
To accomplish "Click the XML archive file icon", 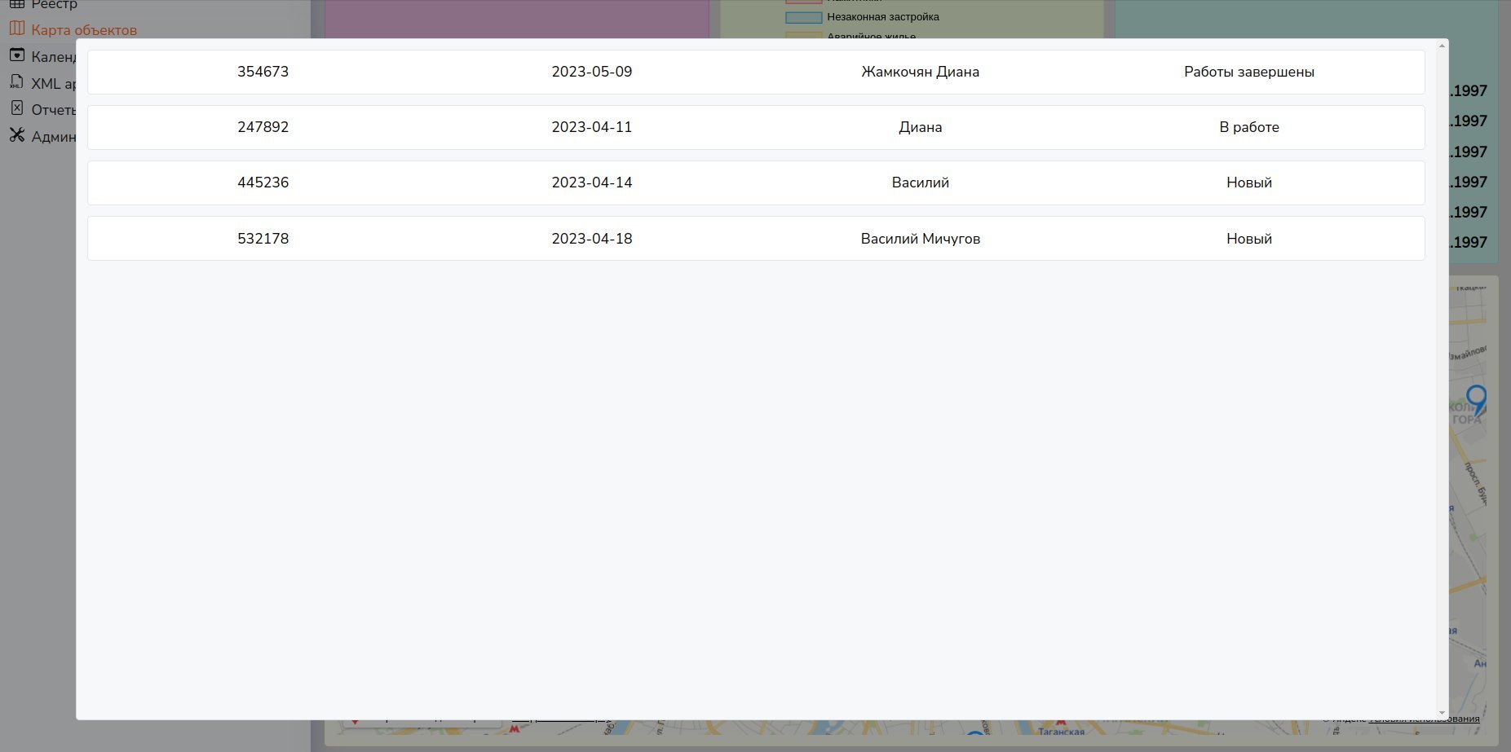I will [x=17, y=82].
